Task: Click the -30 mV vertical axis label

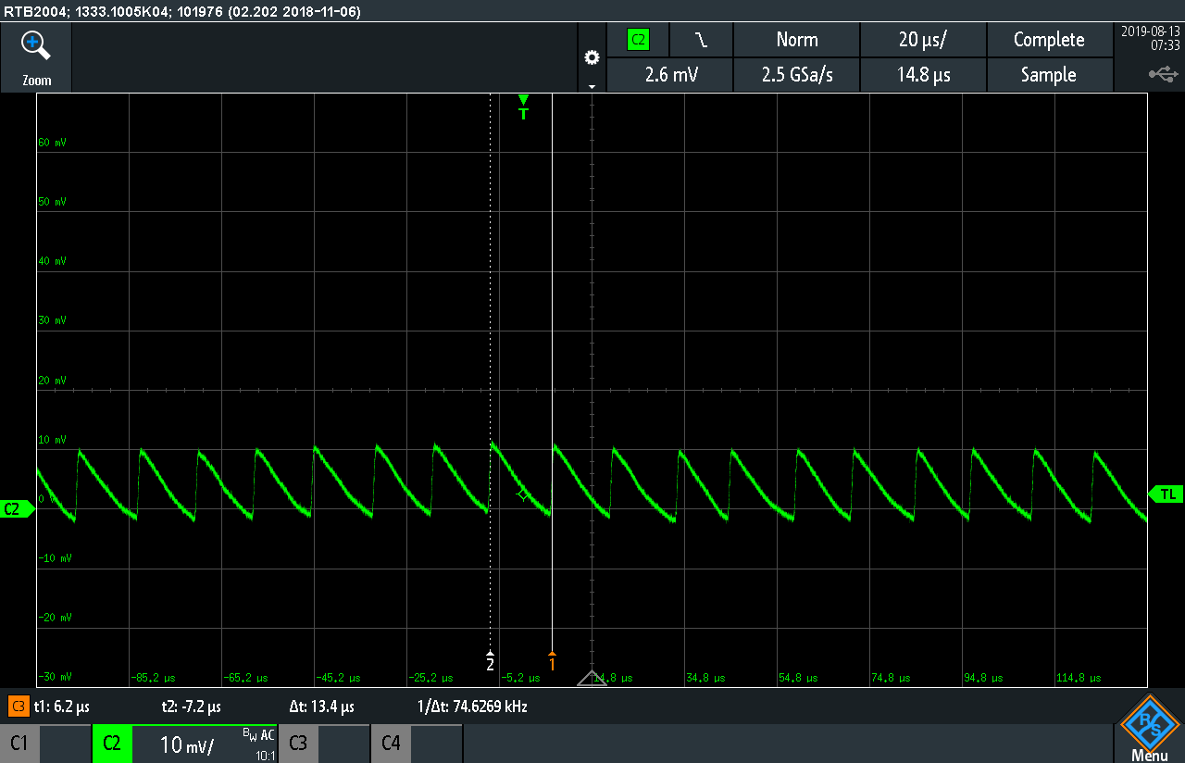Action: pos(53,677)
